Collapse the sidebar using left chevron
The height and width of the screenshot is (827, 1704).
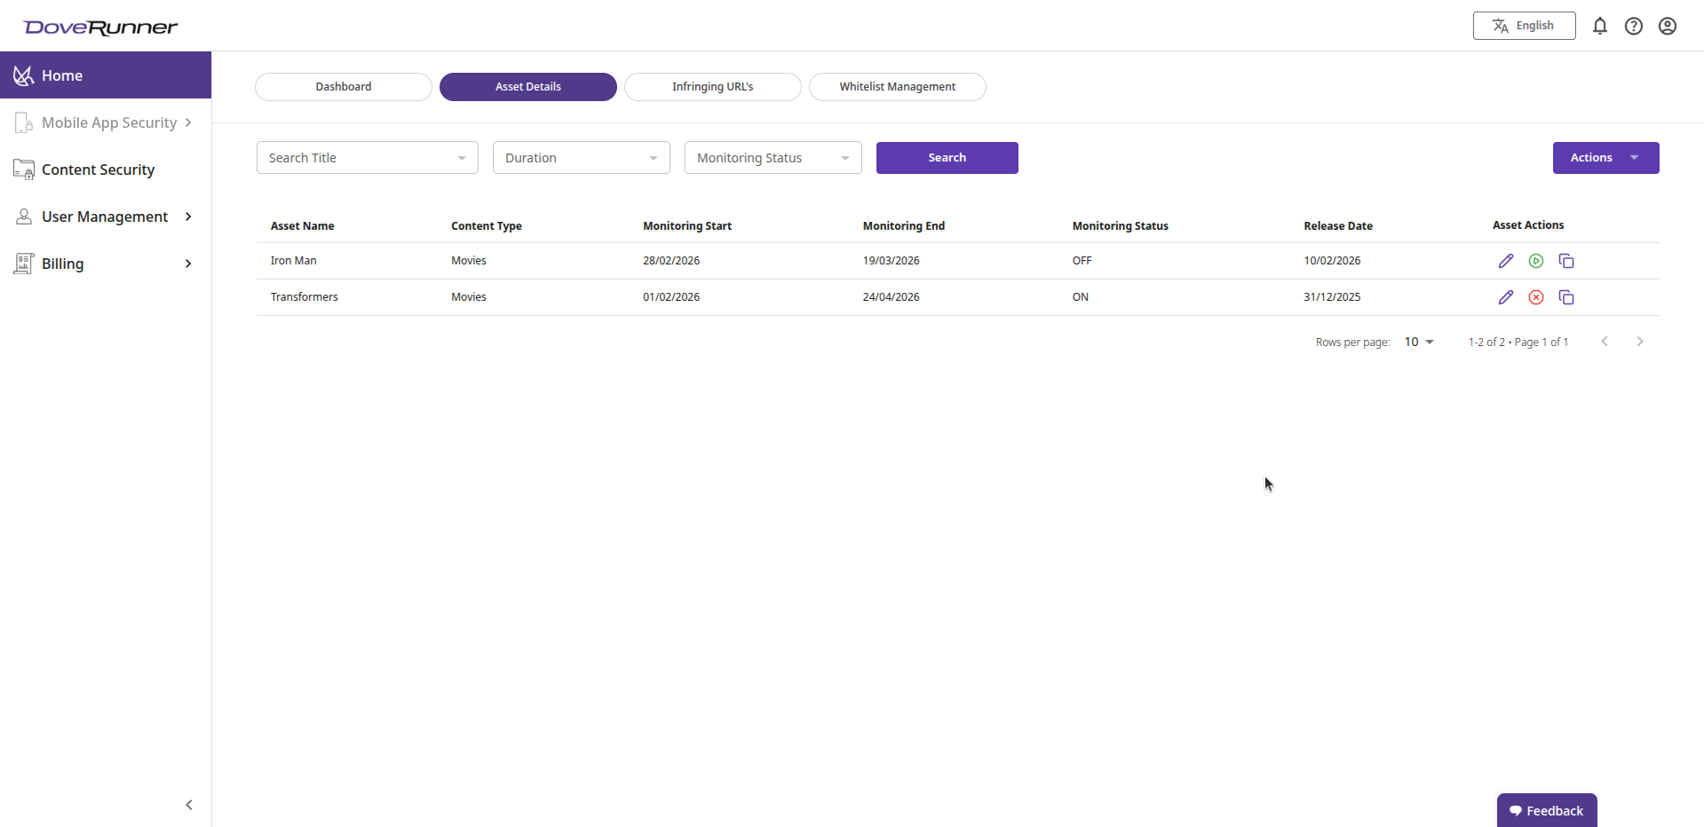188,805
